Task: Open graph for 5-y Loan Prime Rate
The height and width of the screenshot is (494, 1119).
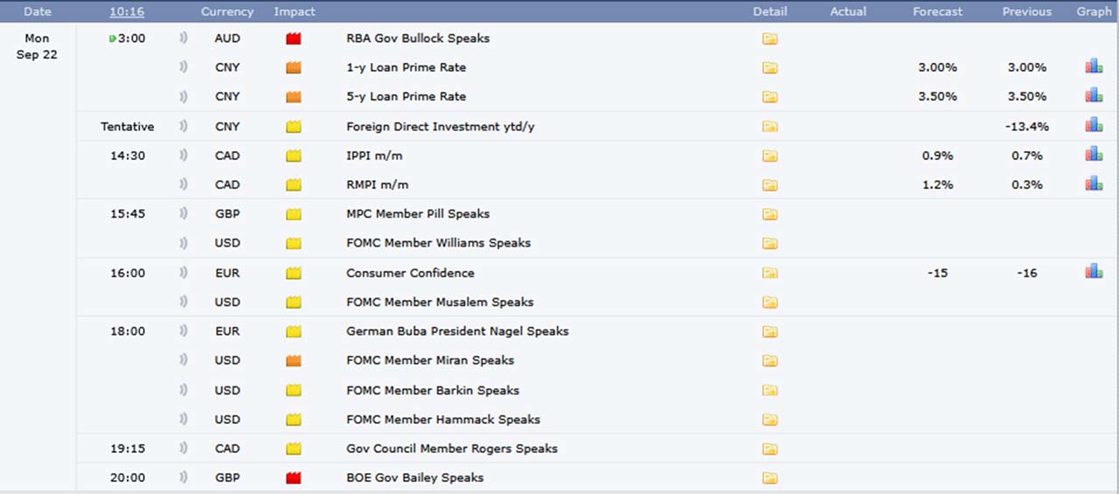Action: [1094, 95]
